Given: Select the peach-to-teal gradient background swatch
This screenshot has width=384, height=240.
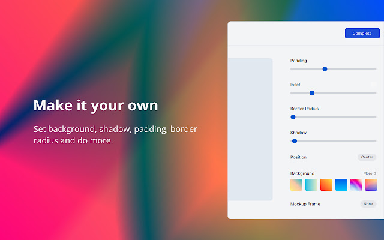Looking at the screenshot, I should 296,185.
